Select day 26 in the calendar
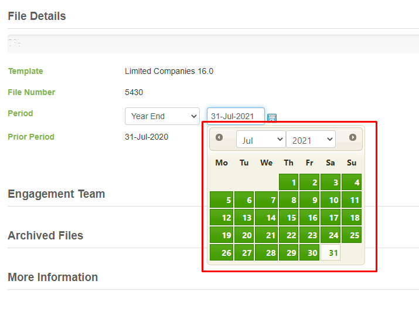The height and width of the screenshot is (311, 419). tap(222, 252)
